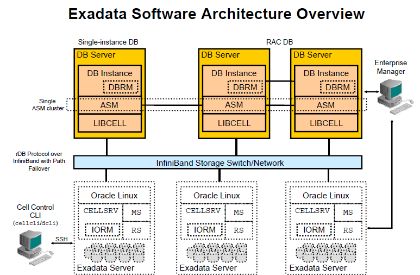420x275 pixels.
Task: Select the InfiniBand Storage Switch/Network bar
Action: pyautogui.click(x=218, y=162)
